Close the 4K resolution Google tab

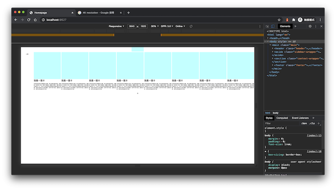tap(121, 13)
